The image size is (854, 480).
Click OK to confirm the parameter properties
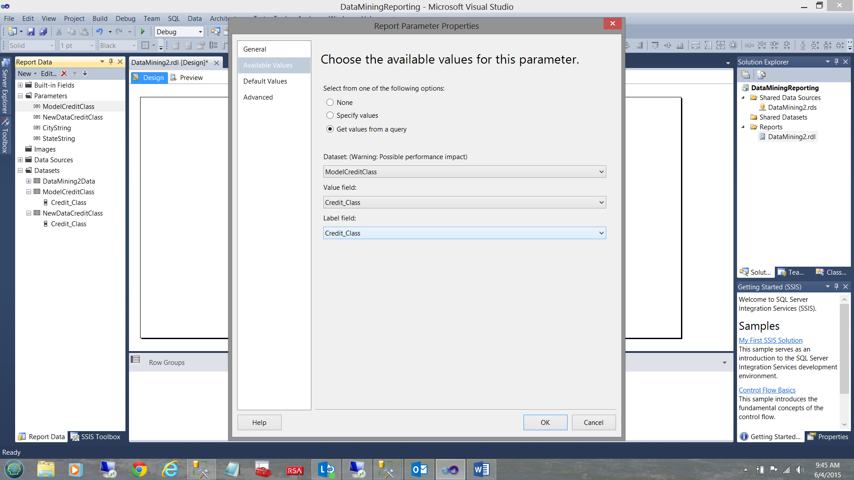point(545,423)
